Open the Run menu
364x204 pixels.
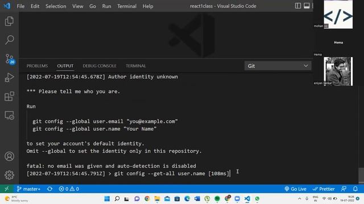tap(106, 6)
